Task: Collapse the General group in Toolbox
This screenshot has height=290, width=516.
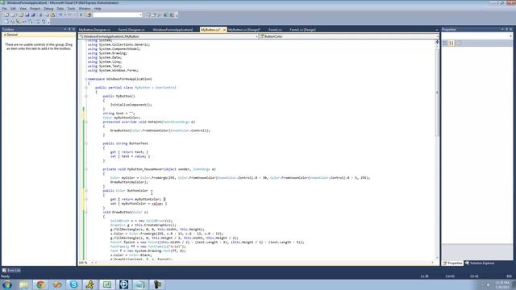Action: point(5,35)
